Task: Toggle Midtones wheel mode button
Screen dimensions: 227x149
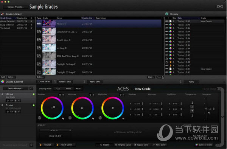Action: tap(93, 95)
